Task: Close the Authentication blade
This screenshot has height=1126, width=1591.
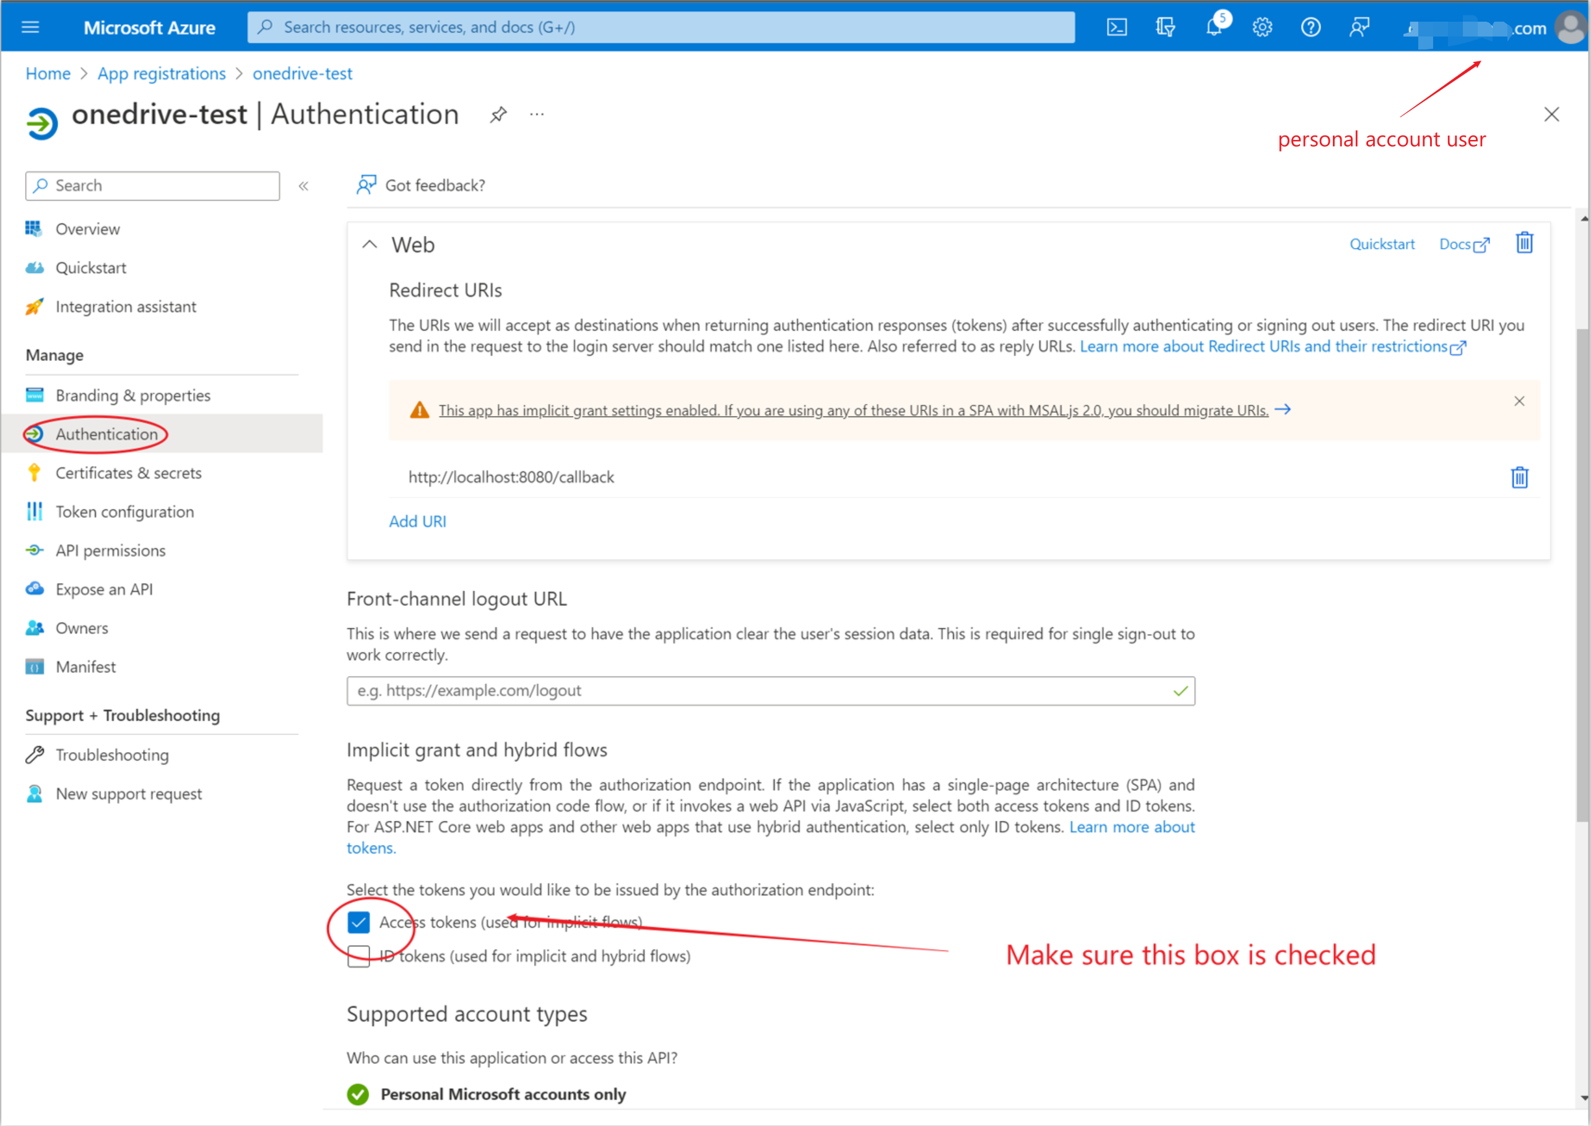Action: click(1551, 115)
